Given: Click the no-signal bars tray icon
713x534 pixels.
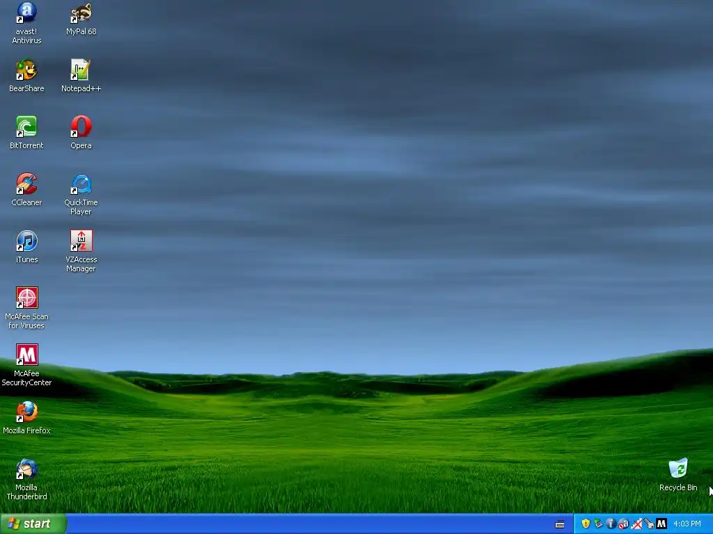Looking at the screenshot, I should (636, 524).
